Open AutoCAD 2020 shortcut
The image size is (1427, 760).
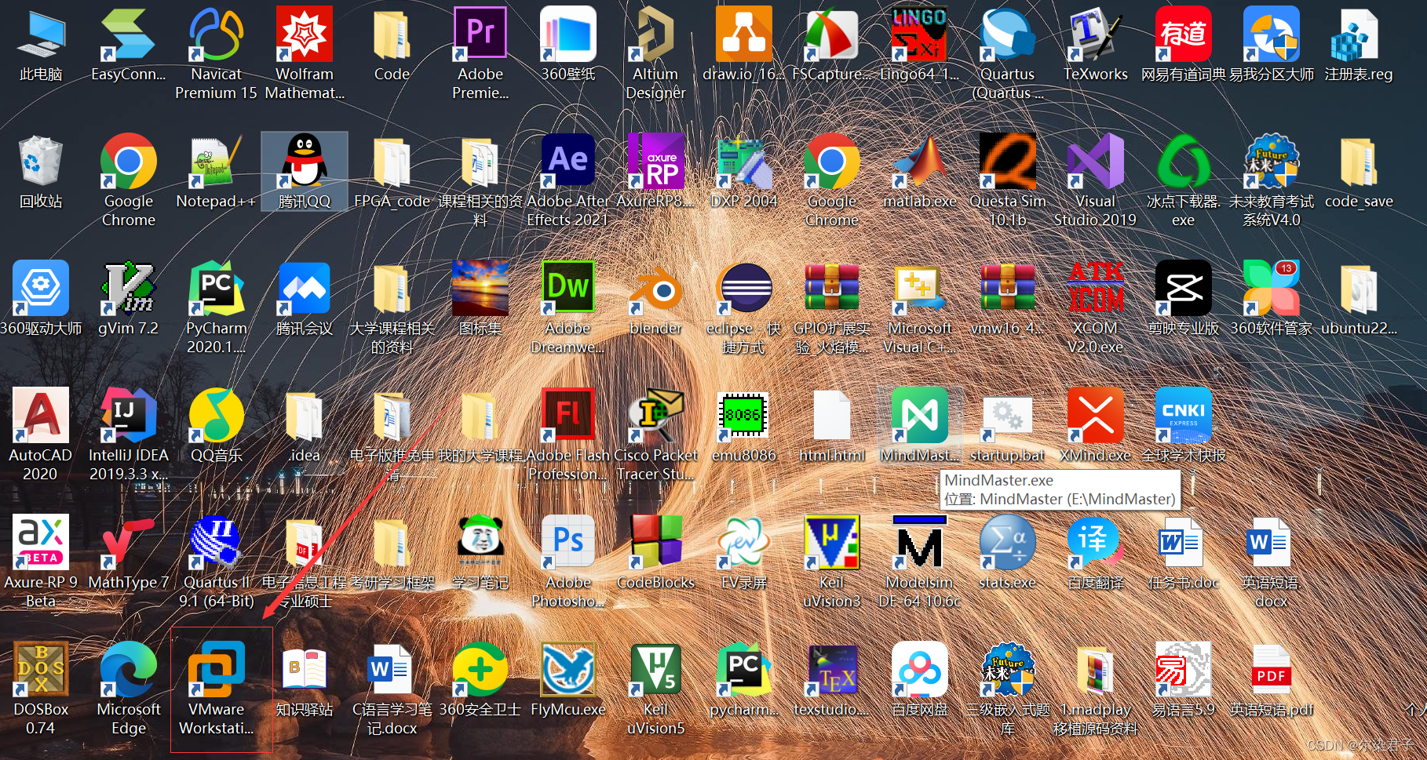click(x=41, y=415)
